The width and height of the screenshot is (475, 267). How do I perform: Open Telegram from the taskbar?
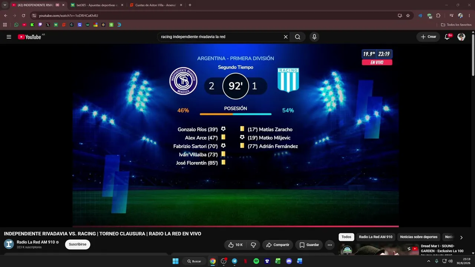coord(235,261)
